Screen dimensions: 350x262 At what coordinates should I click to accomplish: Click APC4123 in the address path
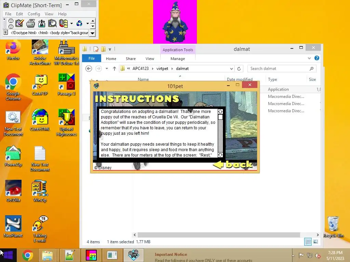click(140, 69)
